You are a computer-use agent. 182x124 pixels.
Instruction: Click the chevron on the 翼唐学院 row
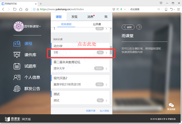106,85
